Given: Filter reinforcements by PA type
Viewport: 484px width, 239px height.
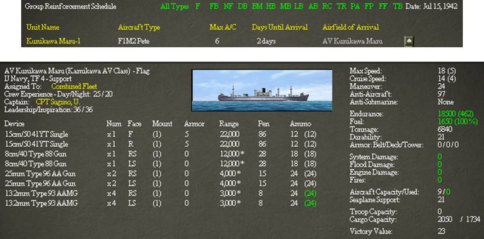Looking at the screenshot, I should pos(355,6).
